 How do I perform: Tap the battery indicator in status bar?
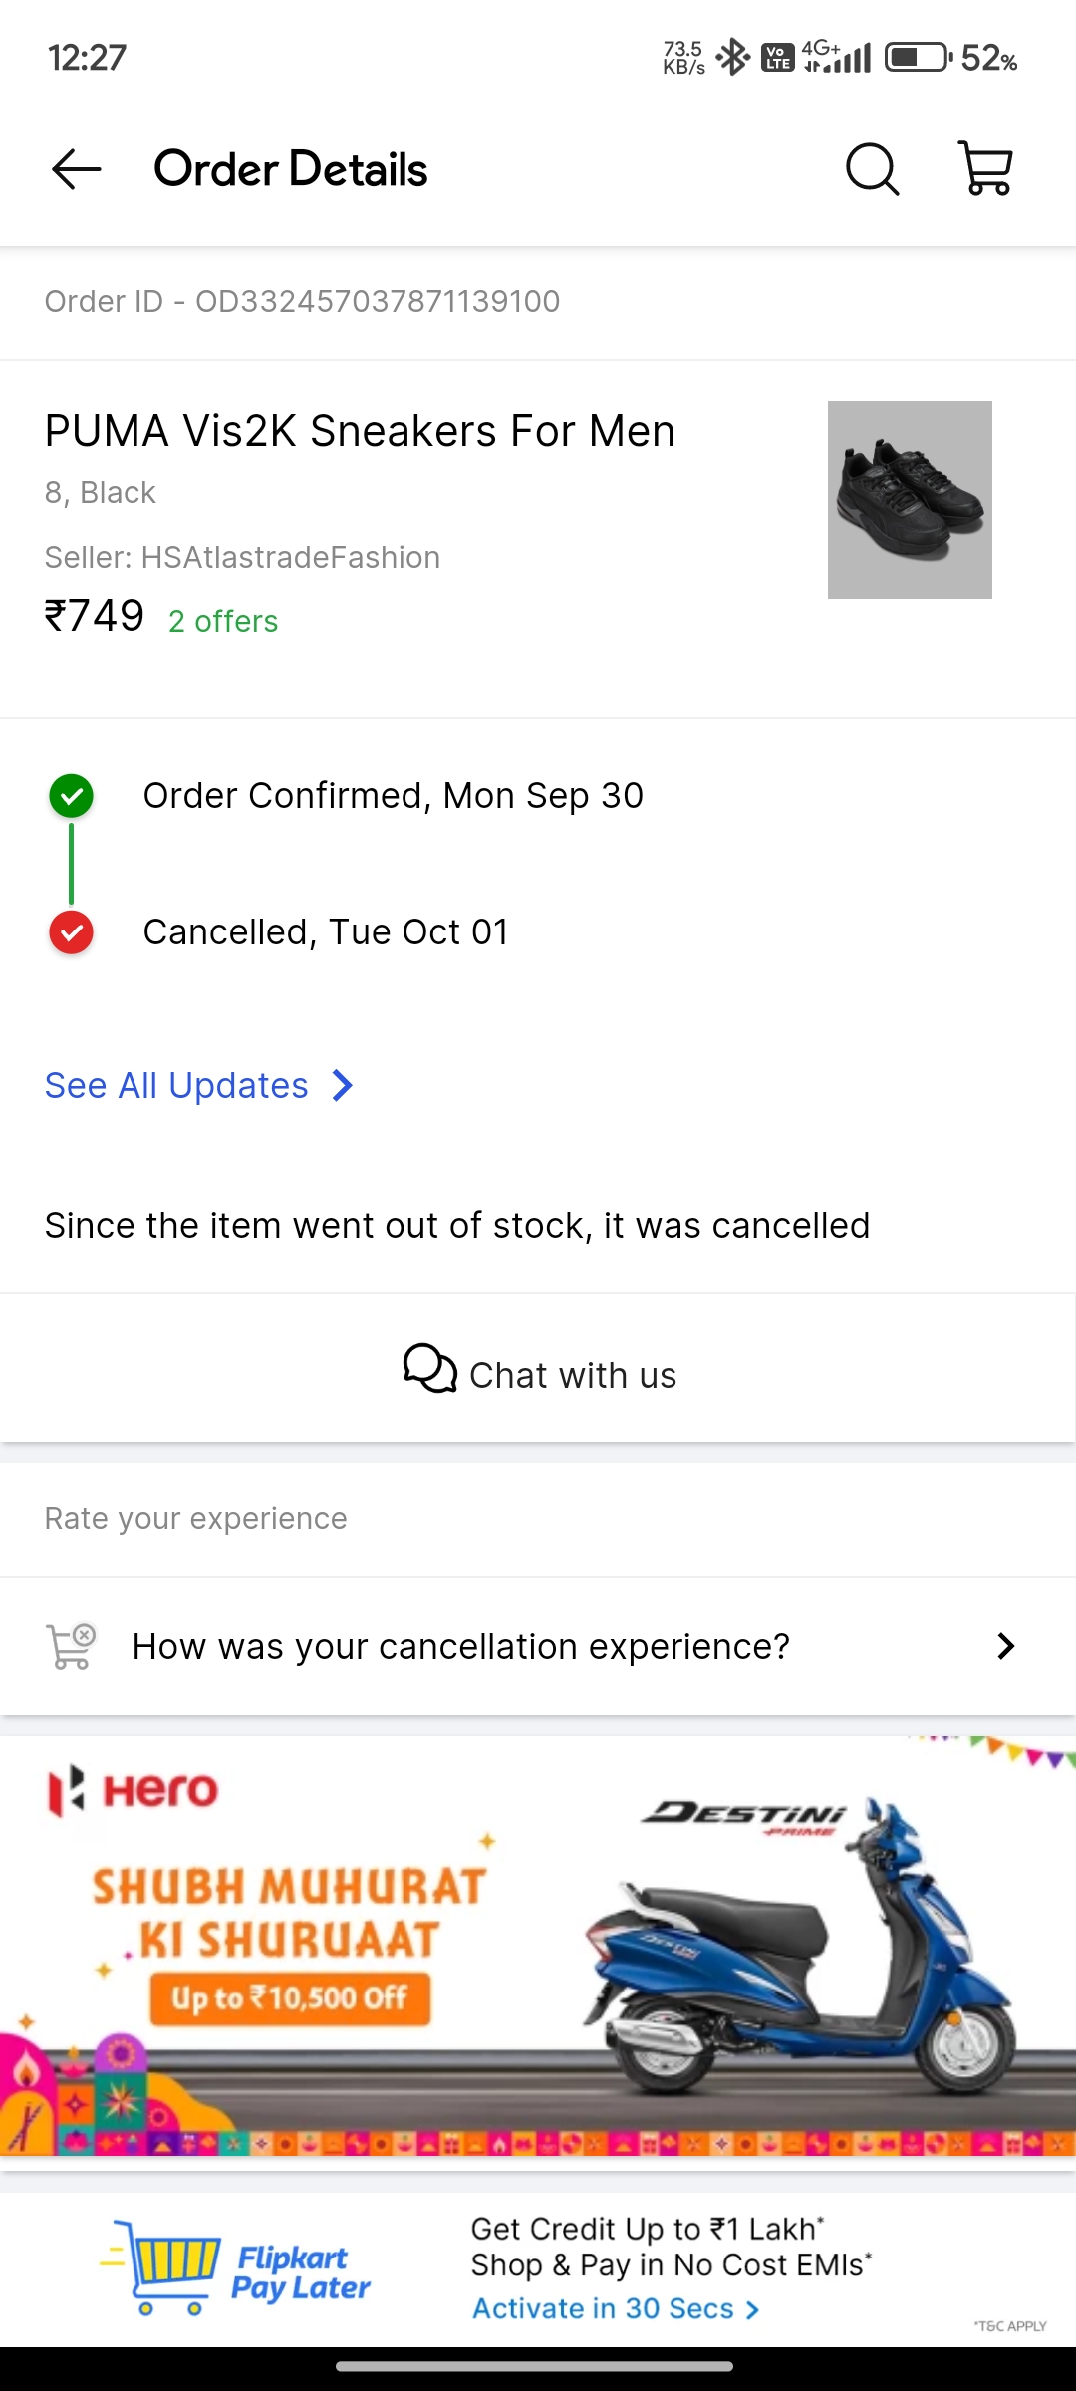pyautogui.click(x=918, y=57)
